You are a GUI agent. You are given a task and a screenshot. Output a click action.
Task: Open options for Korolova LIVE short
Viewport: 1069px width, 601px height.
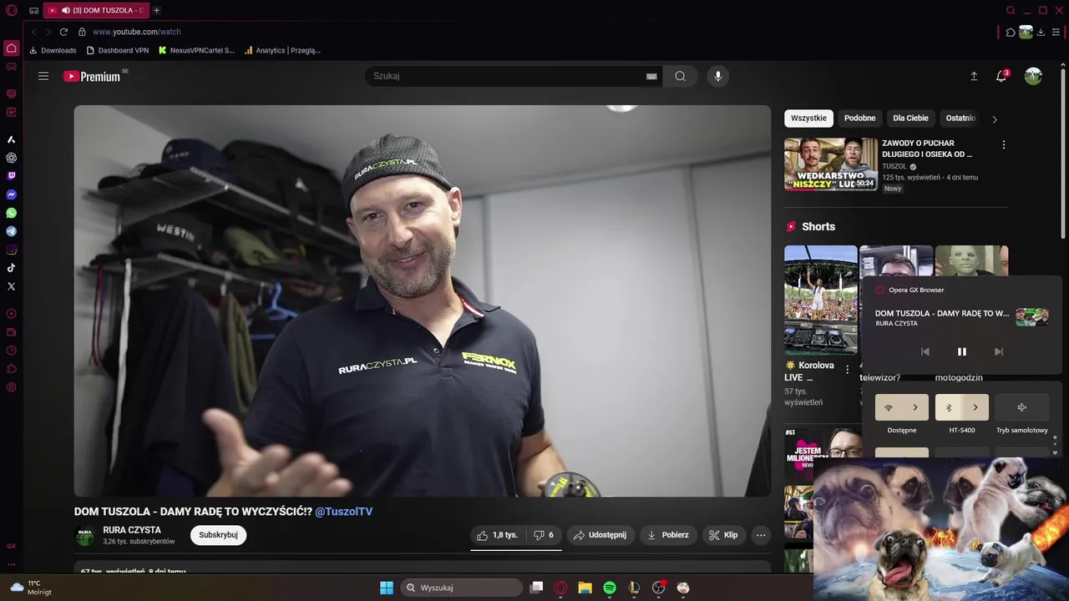tap(848, 369)
